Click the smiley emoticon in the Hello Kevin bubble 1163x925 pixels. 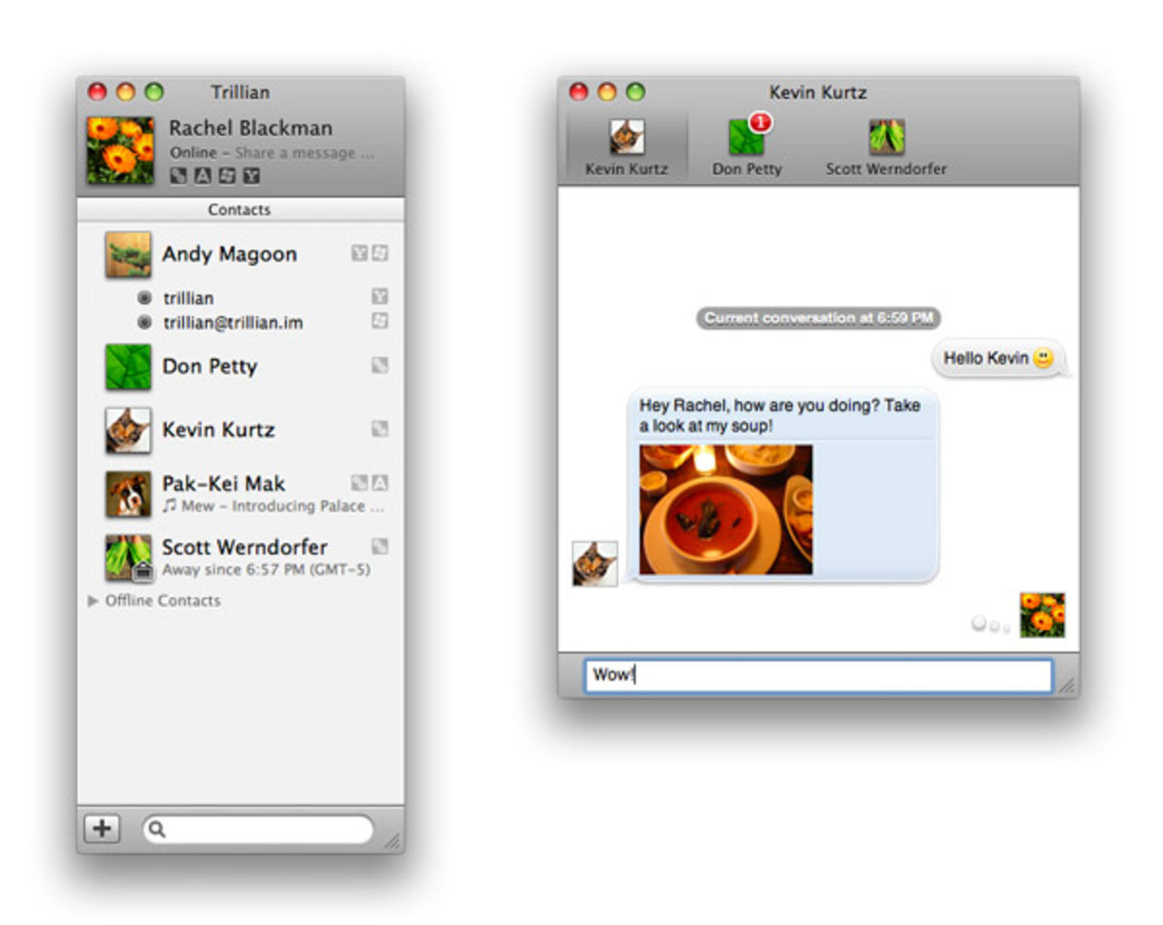(x=1041, y=358)
